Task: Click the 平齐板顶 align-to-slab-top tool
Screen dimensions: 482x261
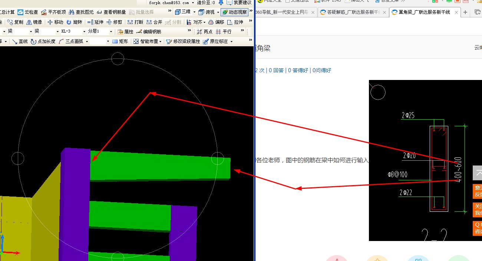Action: pos(53,12)
